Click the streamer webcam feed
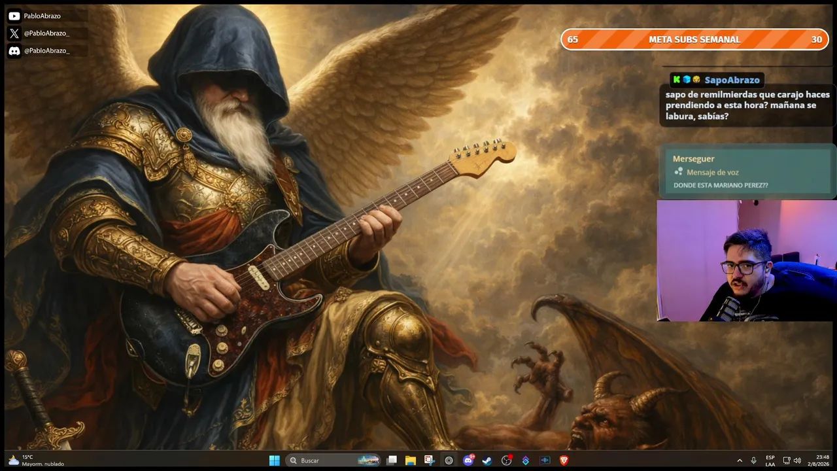 [x=747, y=261]
